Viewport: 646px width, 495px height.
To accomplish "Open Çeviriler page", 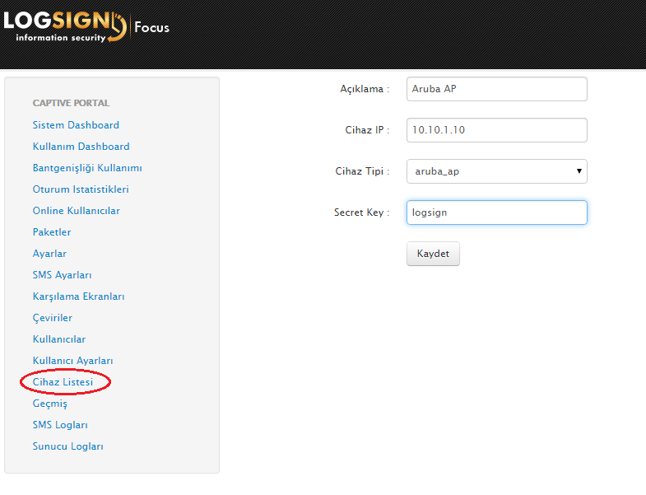I will tap(53, 318).
